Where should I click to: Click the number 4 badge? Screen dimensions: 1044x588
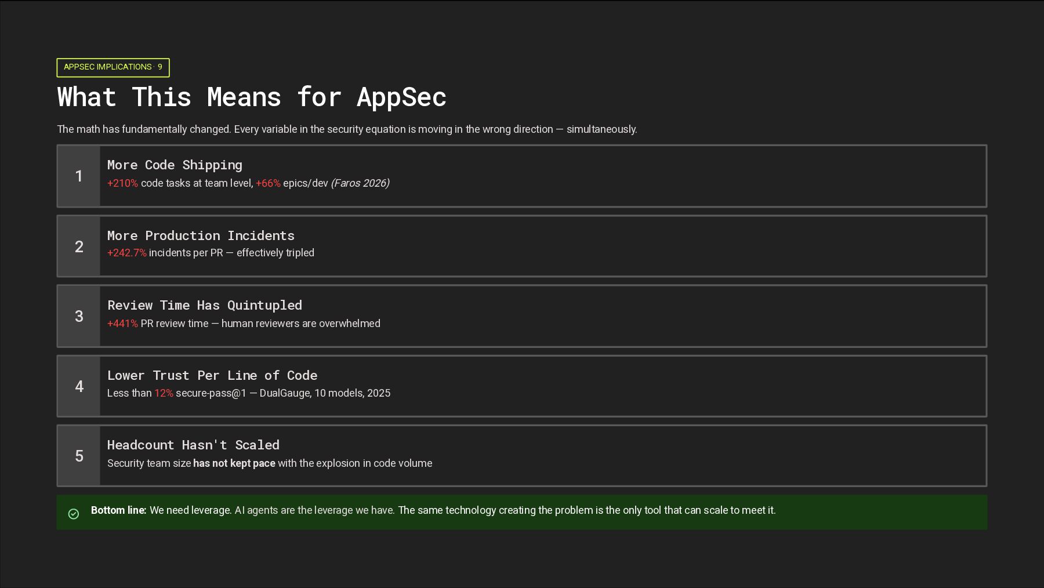pyautogui.click(x=79, y=386)
